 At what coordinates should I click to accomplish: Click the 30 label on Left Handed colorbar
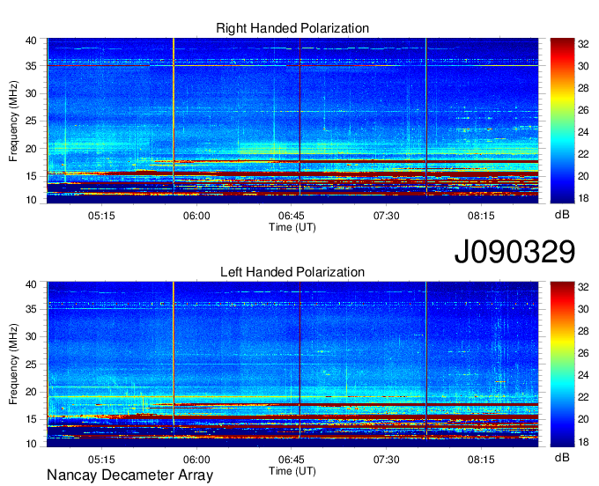coord(583,309)
